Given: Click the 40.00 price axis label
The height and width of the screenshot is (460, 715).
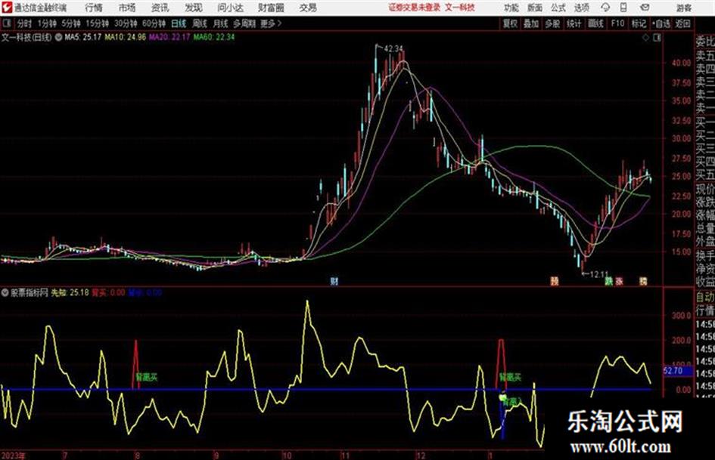Looking at the screenshot, I should (681, 63).
